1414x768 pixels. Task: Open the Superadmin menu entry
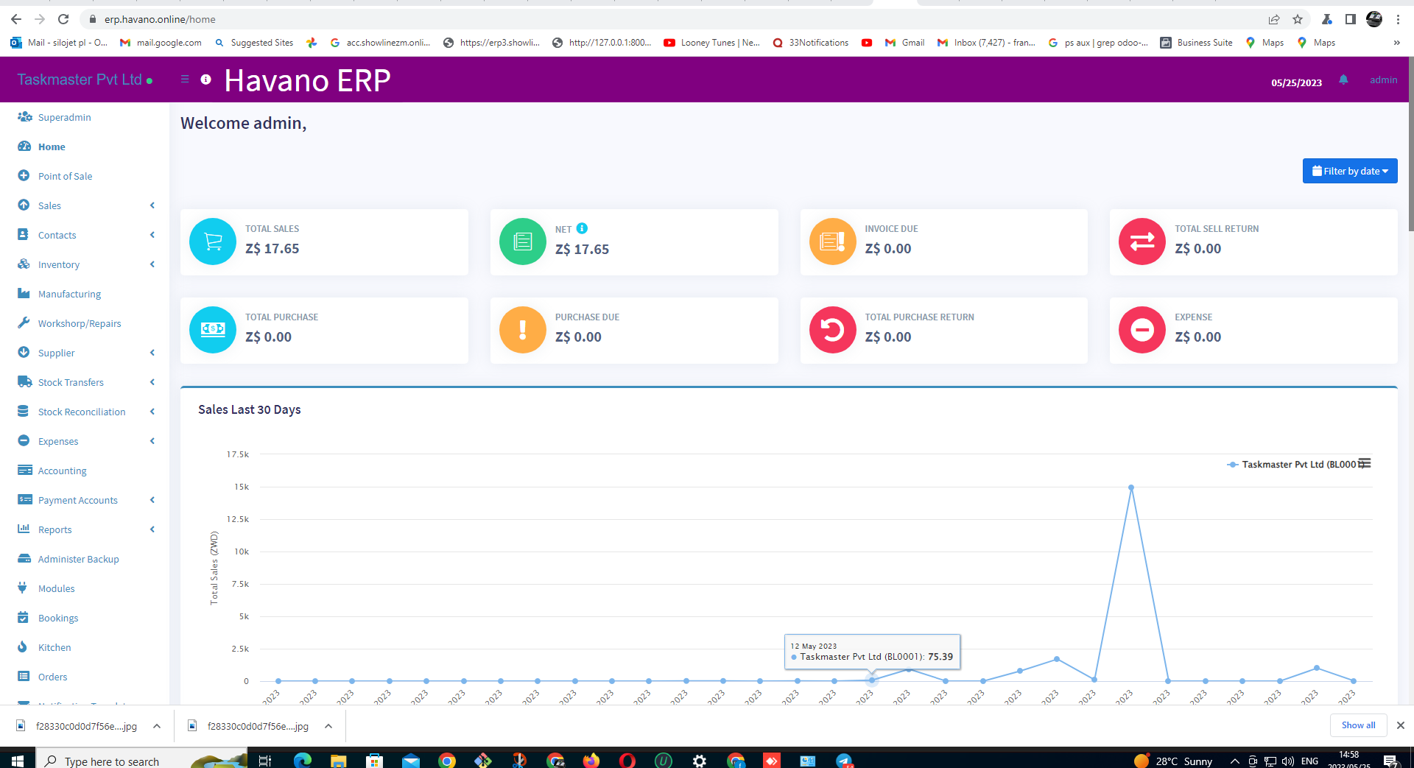click(64, 117)
